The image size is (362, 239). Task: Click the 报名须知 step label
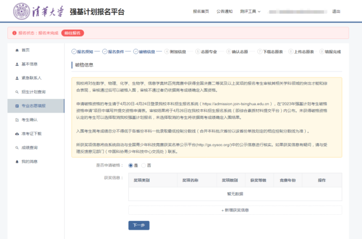[85, 52]
